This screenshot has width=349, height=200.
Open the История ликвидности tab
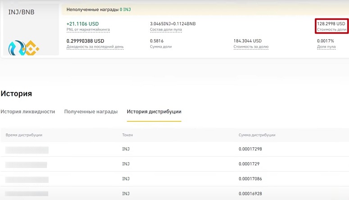click(28, 112)
